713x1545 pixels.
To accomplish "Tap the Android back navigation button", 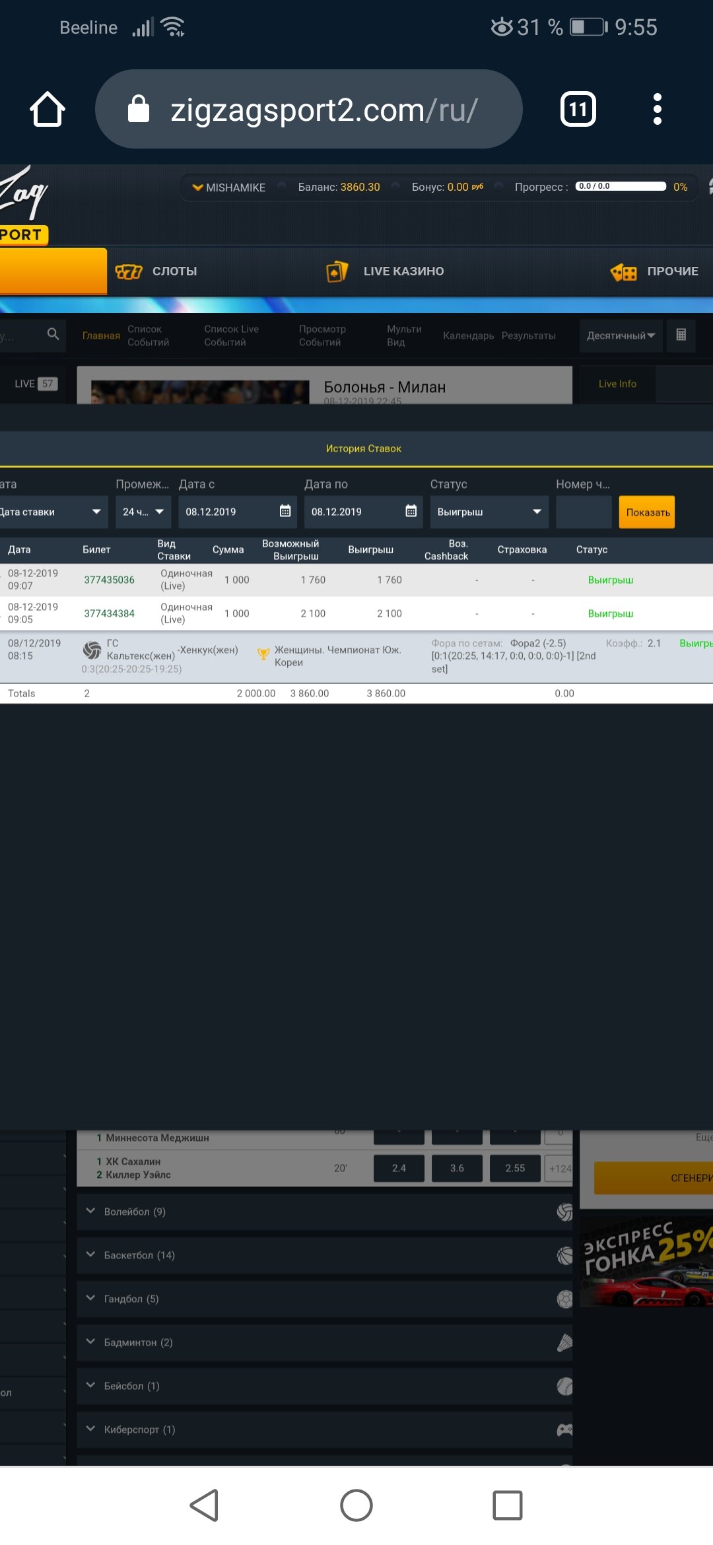I will click(x=204, y=1505).
